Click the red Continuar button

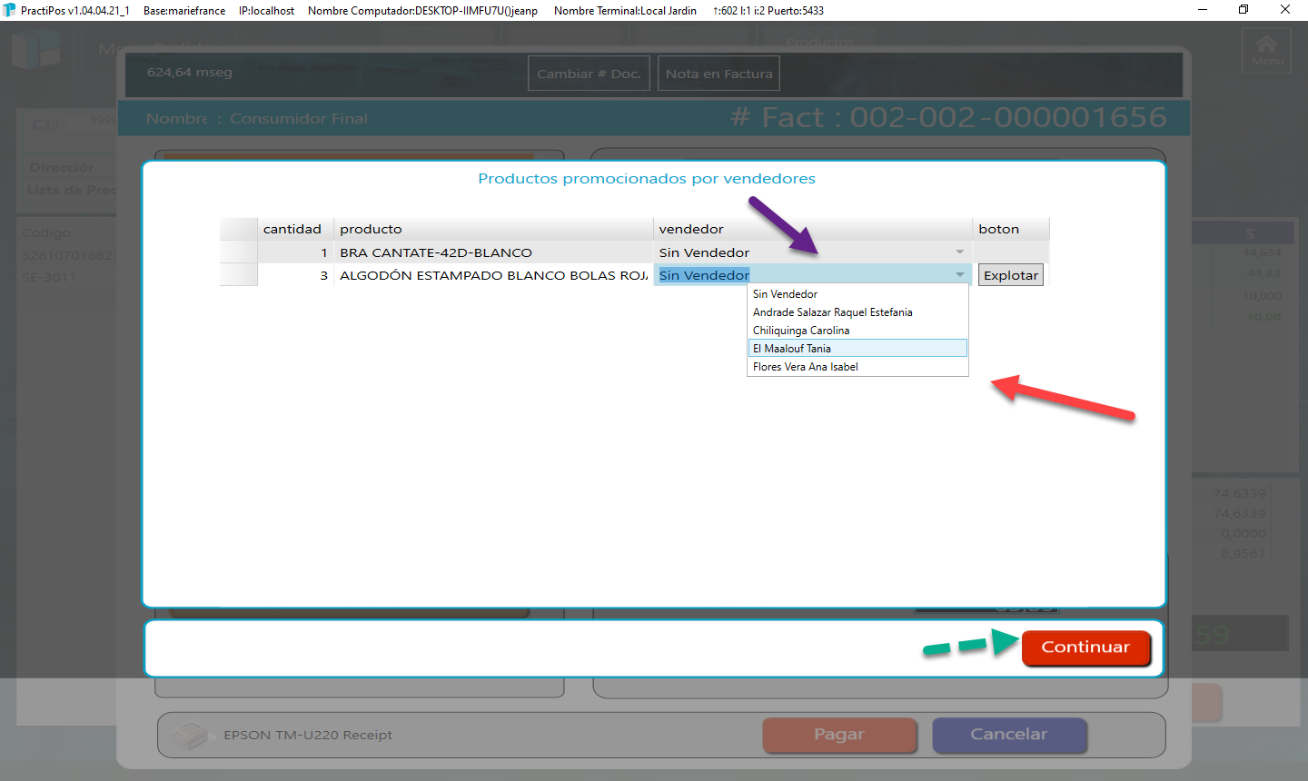(x=1085, y=648)
